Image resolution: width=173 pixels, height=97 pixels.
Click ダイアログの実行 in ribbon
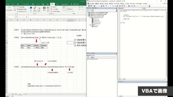click(55, 11)
